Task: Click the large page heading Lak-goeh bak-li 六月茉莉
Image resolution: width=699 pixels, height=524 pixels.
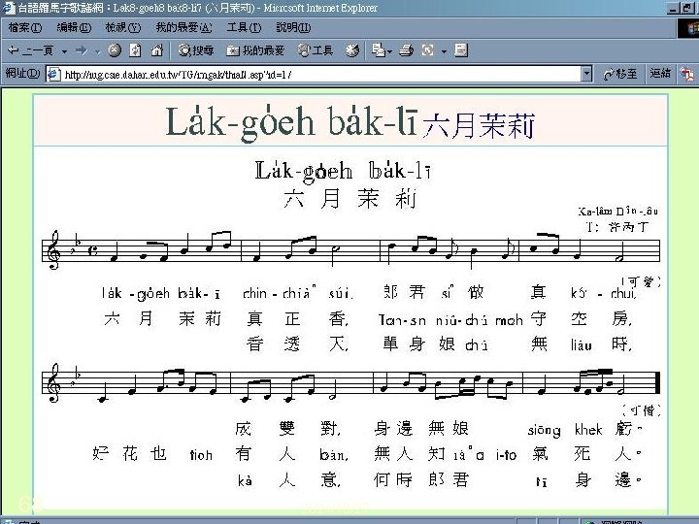Action: (x=349, y=122)
